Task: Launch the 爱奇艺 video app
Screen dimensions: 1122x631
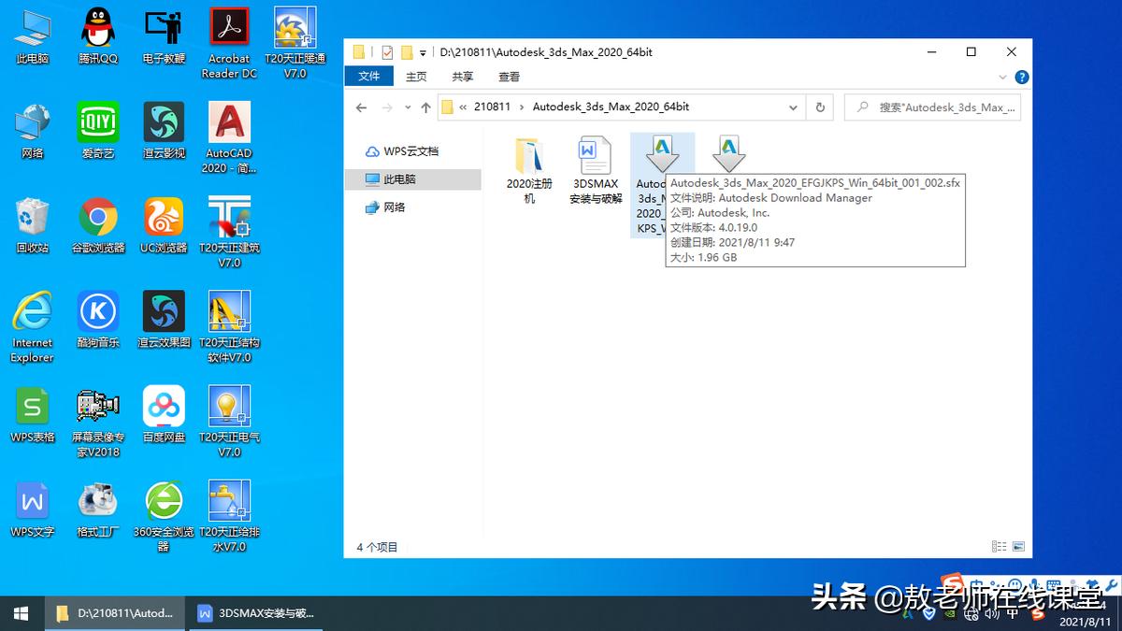Action: 97,122
